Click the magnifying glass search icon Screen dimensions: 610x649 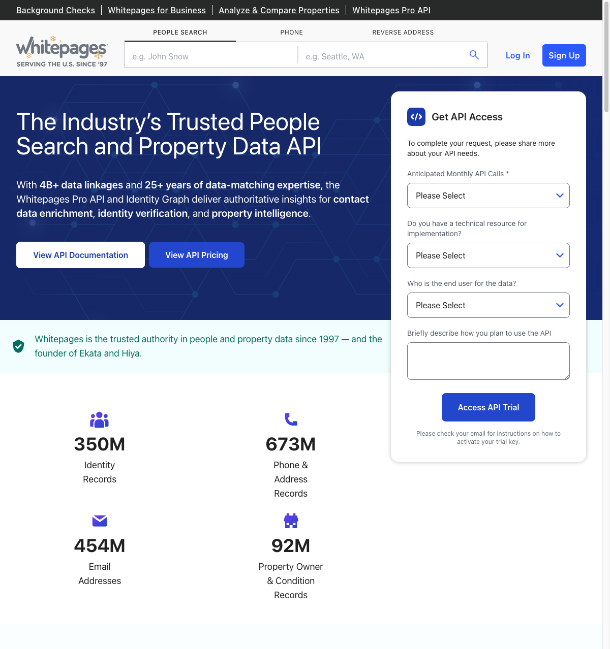tap(474, 55)
